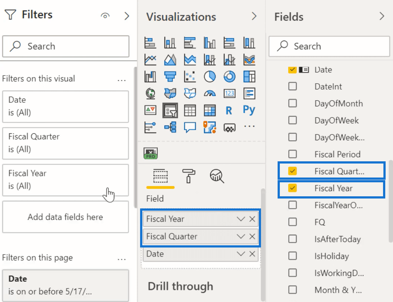Open the Fiscal Quarter filter card

click(65, 143)
